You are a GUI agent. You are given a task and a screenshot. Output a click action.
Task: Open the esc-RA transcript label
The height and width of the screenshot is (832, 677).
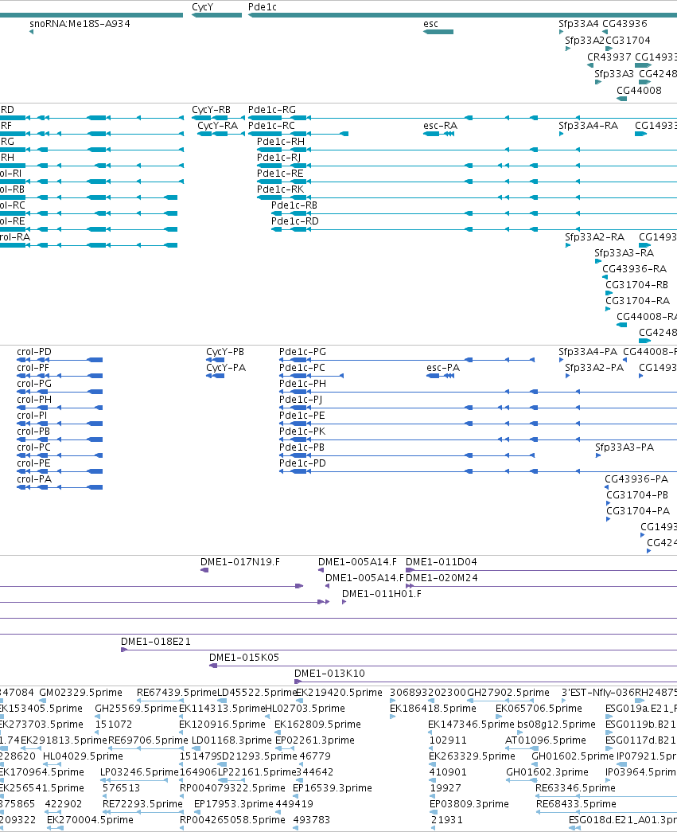[x=440, y=125]
